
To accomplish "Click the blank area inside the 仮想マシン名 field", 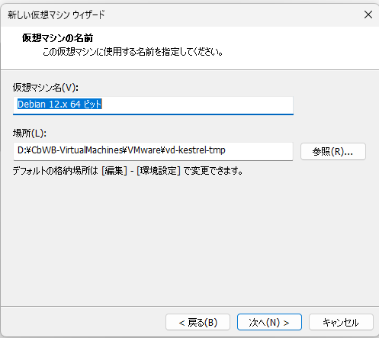I will click(x=198, y=105).
